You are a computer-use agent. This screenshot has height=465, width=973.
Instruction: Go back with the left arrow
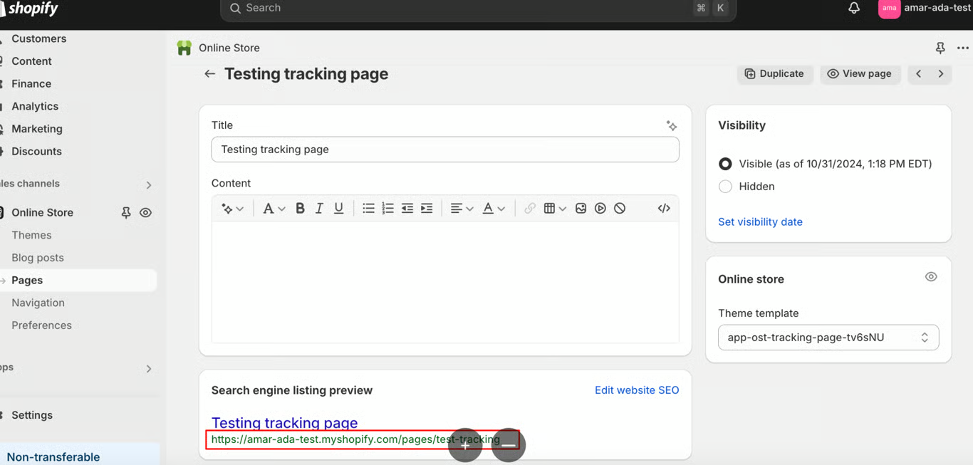point(209,73)
